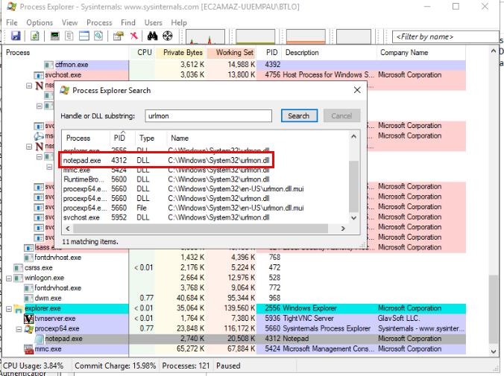Open the Options menu
This screenshot has width=504, height=376.
pyautogui.click(x=40, y=22)
